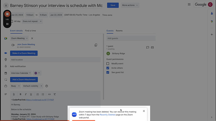The image size is (216, 121).
Task: Open the Recently Deleted link
Action: pyautogui.click(x=107, y=115)
